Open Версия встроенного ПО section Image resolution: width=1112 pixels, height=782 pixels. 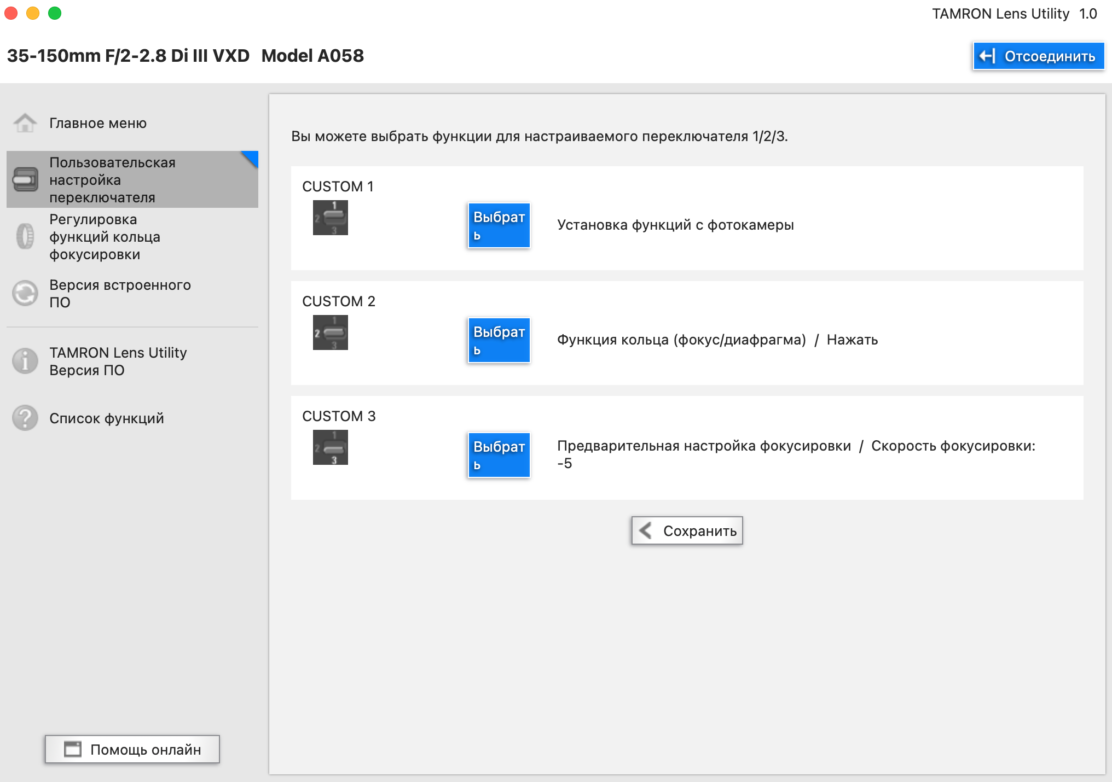(119, 294)
